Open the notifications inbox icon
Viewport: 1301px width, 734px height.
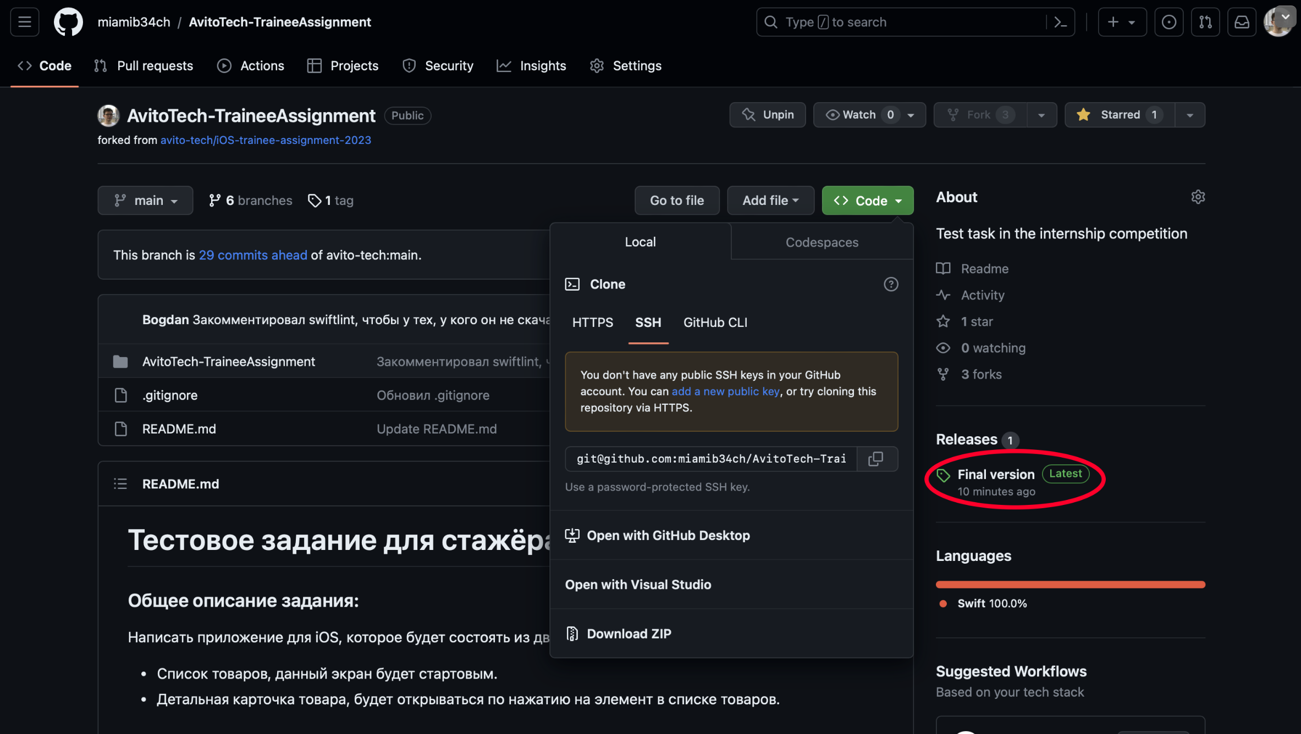point(1242,22)
